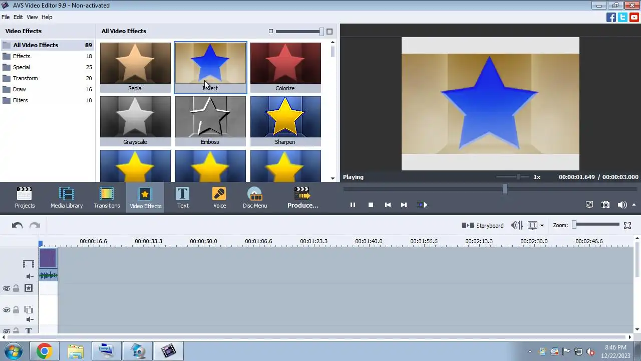Share via the Twitter icon

tap(622, 18)
